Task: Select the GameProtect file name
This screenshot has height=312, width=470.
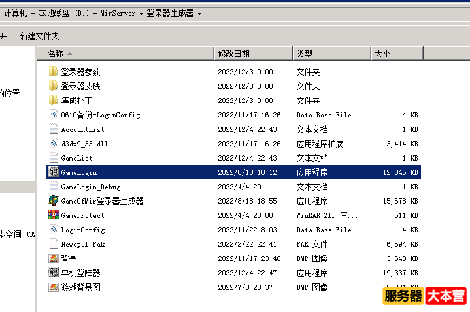Action: point(82,215)
